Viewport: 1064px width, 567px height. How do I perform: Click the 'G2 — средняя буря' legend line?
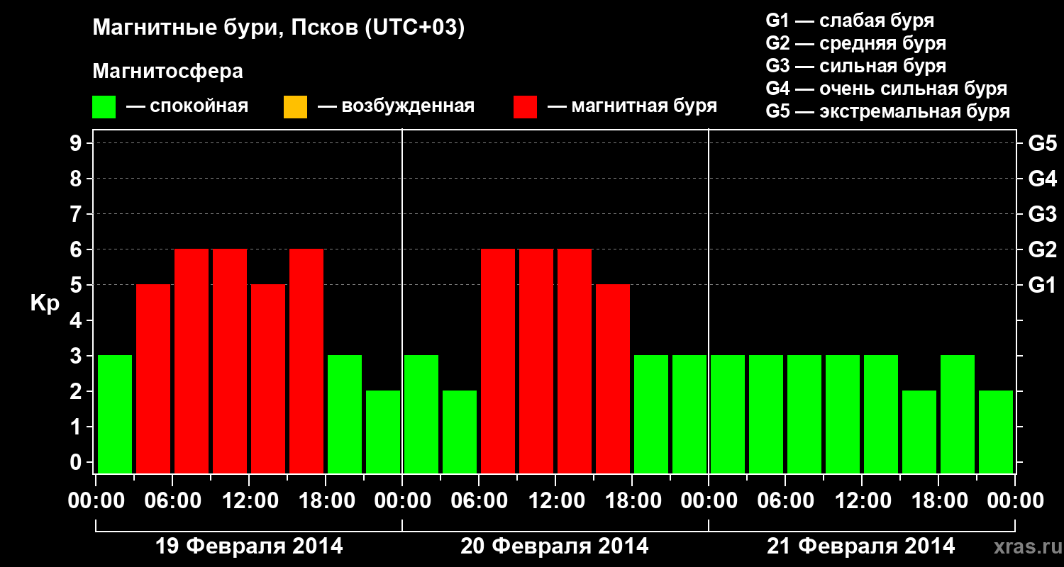(855, 43)
